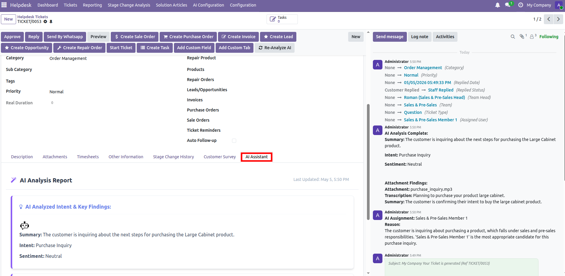Click Send message in chatter
The width and height of the screenshot is (565, 276).
[390, 37]
